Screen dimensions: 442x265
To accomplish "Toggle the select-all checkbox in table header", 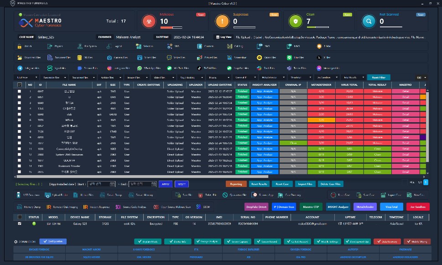I will (x=19, y=85).
